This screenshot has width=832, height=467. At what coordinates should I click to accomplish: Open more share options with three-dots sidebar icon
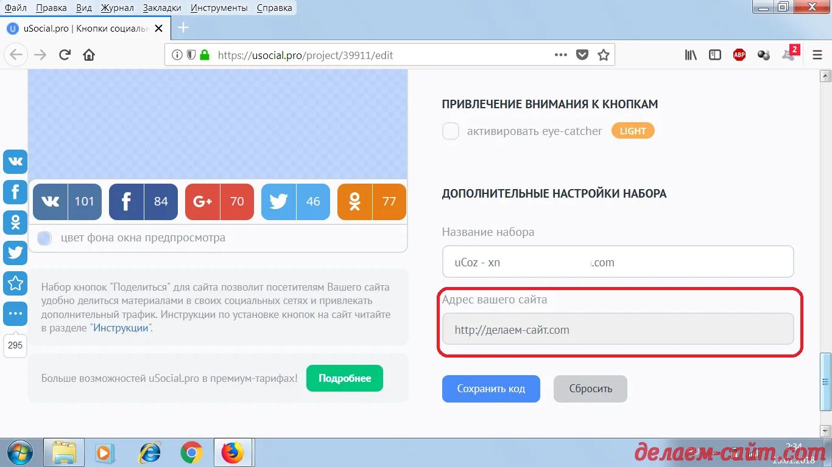[15, 314]
